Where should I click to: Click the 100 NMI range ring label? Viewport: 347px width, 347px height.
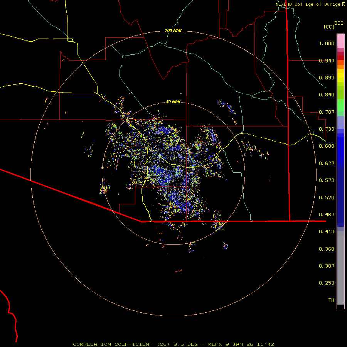pyautogui.click(x=173, y=30)
